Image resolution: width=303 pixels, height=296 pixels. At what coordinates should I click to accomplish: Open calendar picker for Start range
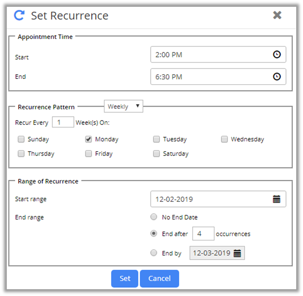tap(277, 199)
